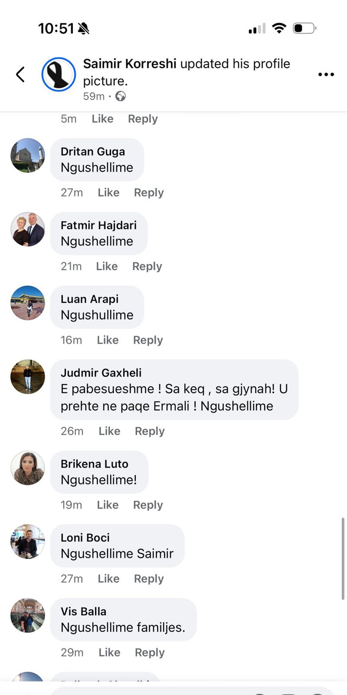The image size is (347, 695).
Task: Open Loni Boci's profile photo
Action: 28,541
